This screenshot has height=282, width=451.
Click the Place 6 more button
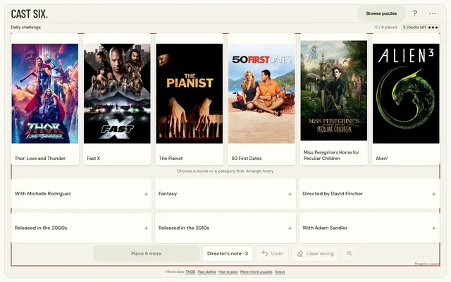click(147, 254)
